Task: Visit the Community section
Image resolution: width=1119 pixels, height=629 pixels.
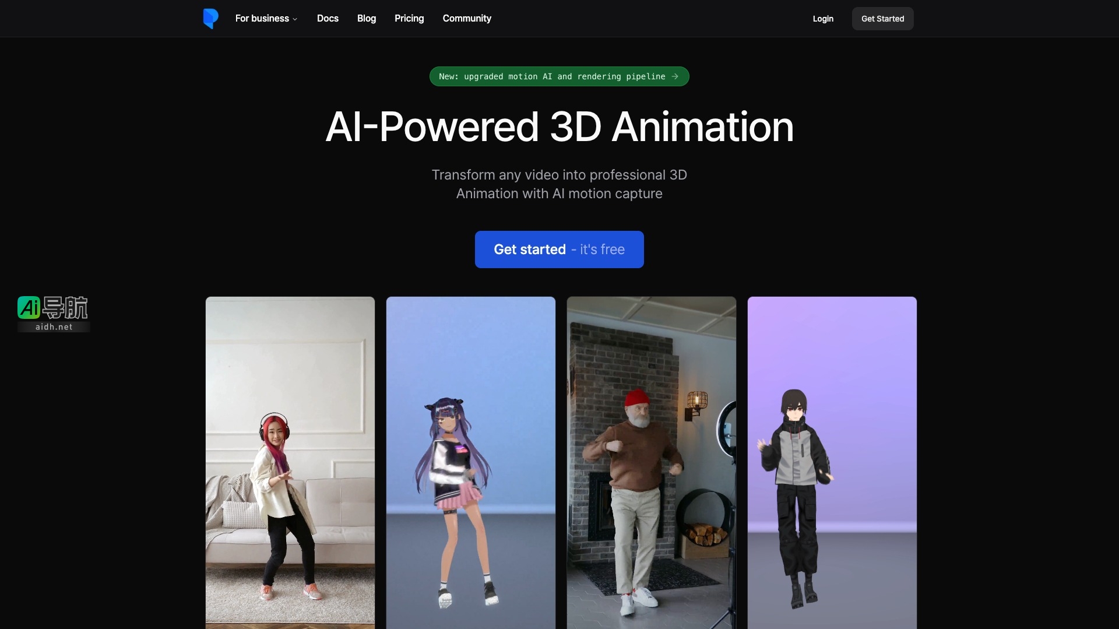Action: [x=466, y=19]
